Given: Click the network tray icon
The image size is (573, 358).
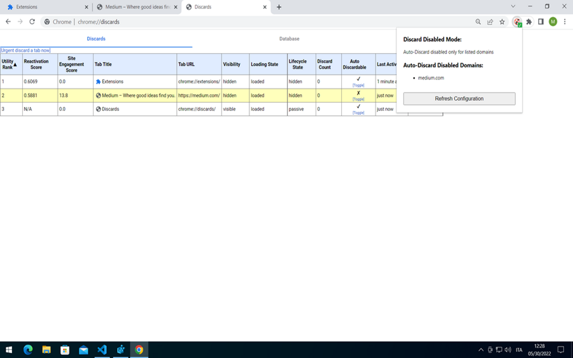Looking at the screenshot, I should (499, 350).
